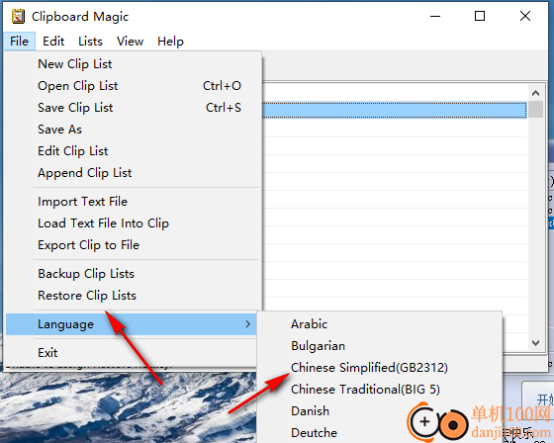Open the Lists menu
This screenshot has height=443, width=554.
(90, 42)
